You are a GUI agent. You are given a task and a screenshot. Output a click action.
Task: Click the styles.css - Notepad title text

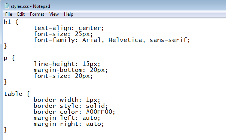click(x=30, y=6)
